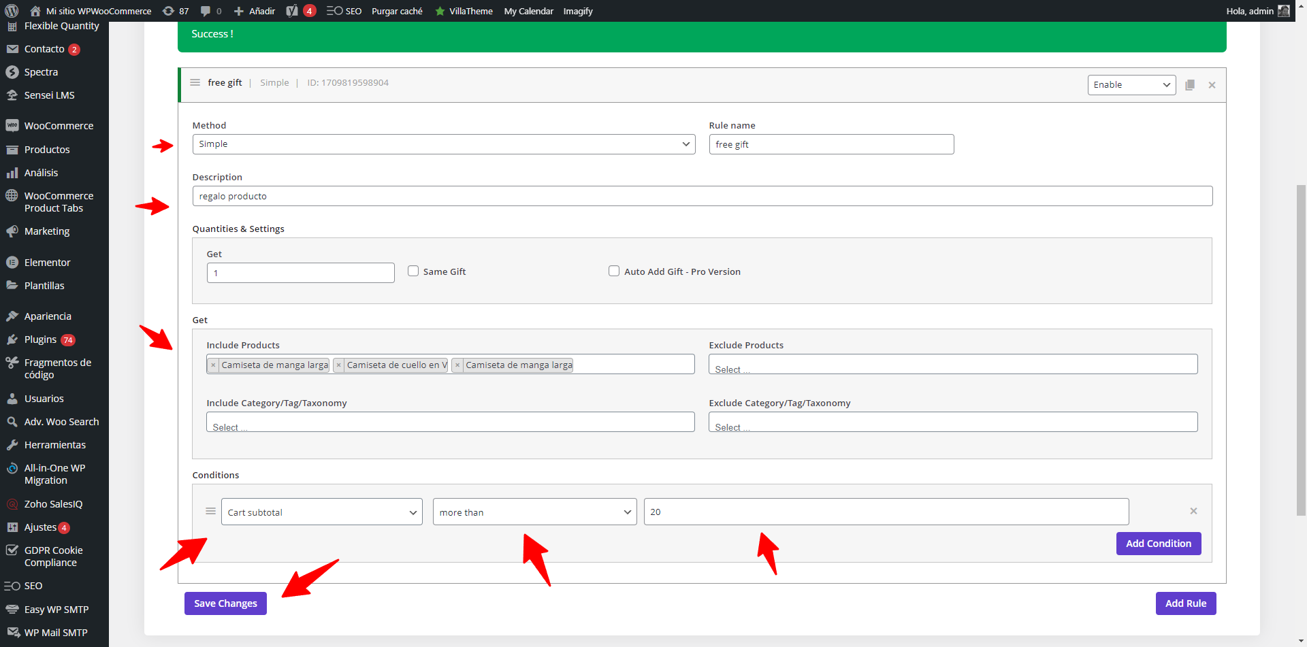Click the Análisis bar chart icon
The width and height of the screenshot is (1307, 647).
[12, 173]
